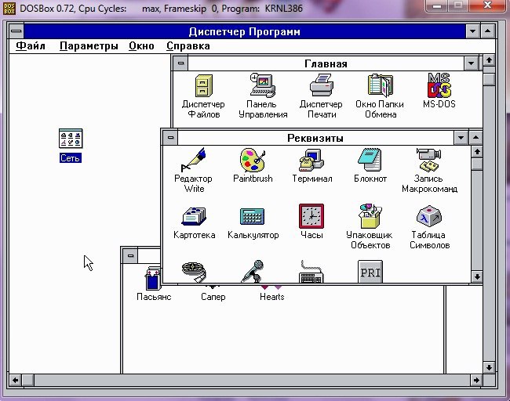Image resolution: width=510 pixels, height=401 pixels.
Task: Click horizontal scrollbar thumb
Action: [x=28, y=380]
